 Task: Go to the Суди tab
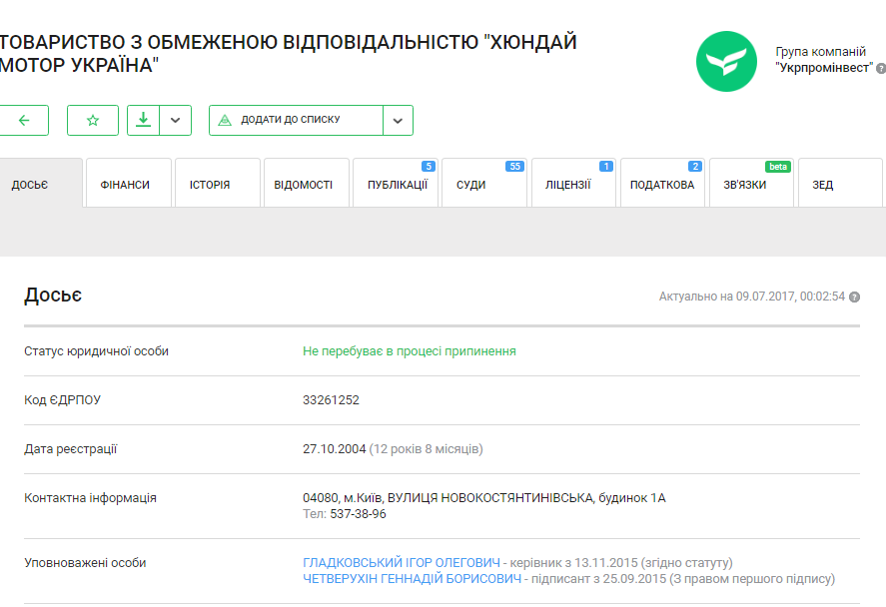pos(471,185)
